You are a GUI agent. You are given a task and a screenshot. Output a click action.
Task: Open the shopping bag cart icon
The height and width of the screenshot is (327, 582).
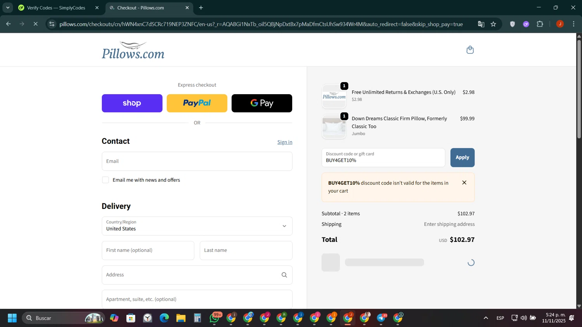point(470,50)
